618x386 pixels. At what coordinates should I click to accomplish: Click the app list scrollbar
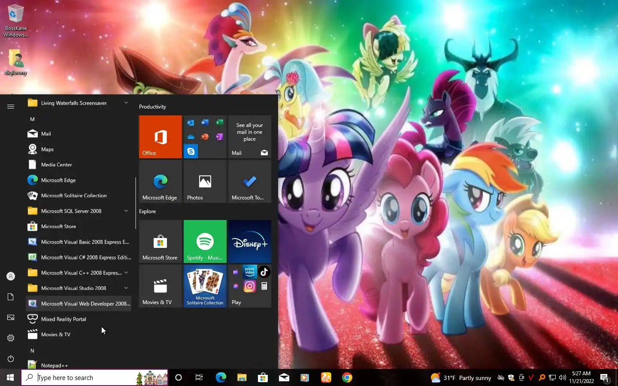(x=136, y=203)
